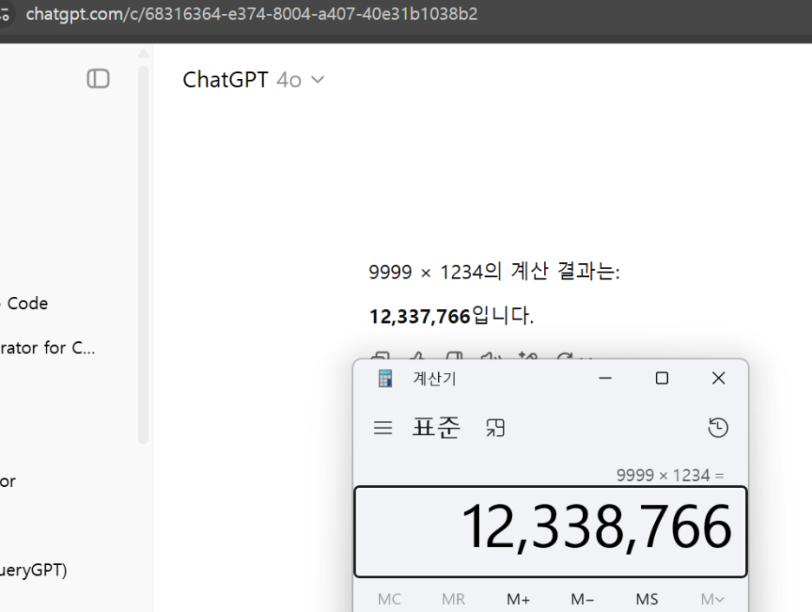The height and width of the screenshot is (612, 812).
Task: Click the 표준 calculator mode title
Action: point(436,427)
